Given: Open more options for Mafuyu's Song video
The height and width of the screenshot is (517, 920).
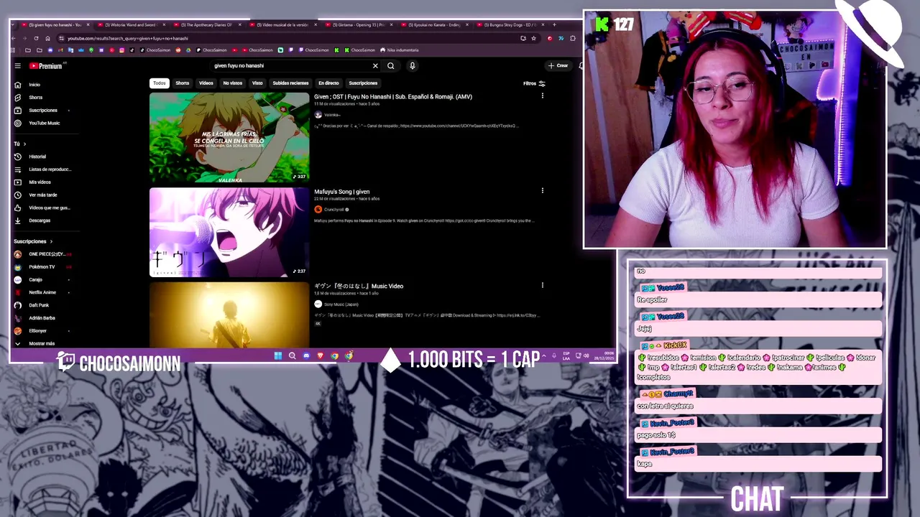Looking at the screenshot, I should tap(543, 191).
